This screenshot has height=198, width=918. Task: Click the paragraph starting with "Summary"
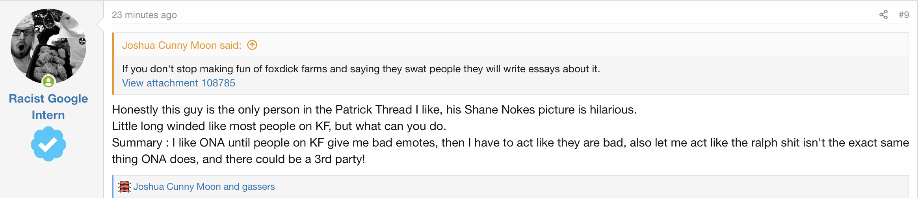[x=510, y=143]
